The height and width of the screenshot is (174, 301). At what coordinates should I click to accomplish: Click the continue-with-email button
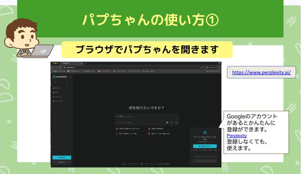pyautogui.click(x=205, y=161)
